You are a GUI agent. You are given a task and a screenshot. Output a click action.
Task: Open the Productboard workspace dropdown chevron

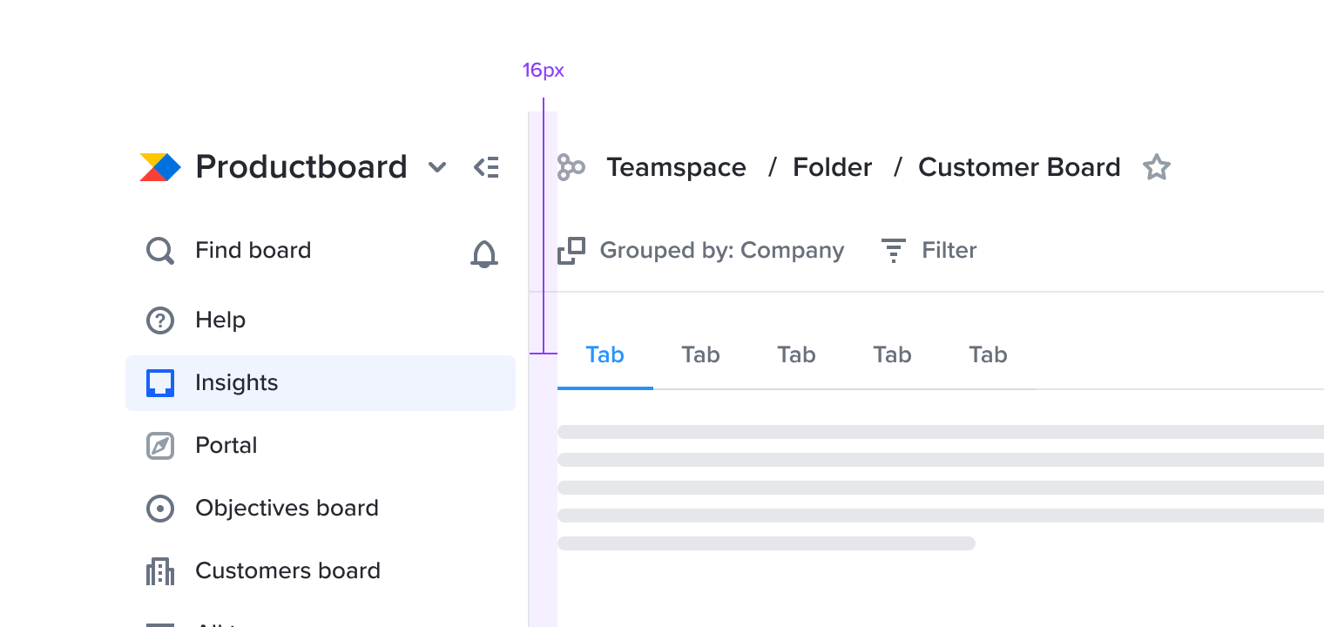437,167
